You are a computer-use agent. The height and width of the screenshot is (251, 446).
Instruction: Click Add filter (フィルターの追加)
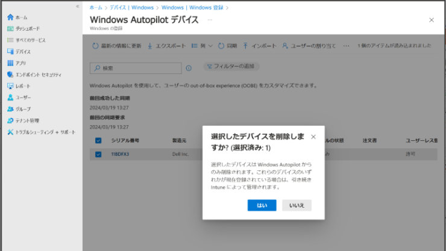click(231, 66)
